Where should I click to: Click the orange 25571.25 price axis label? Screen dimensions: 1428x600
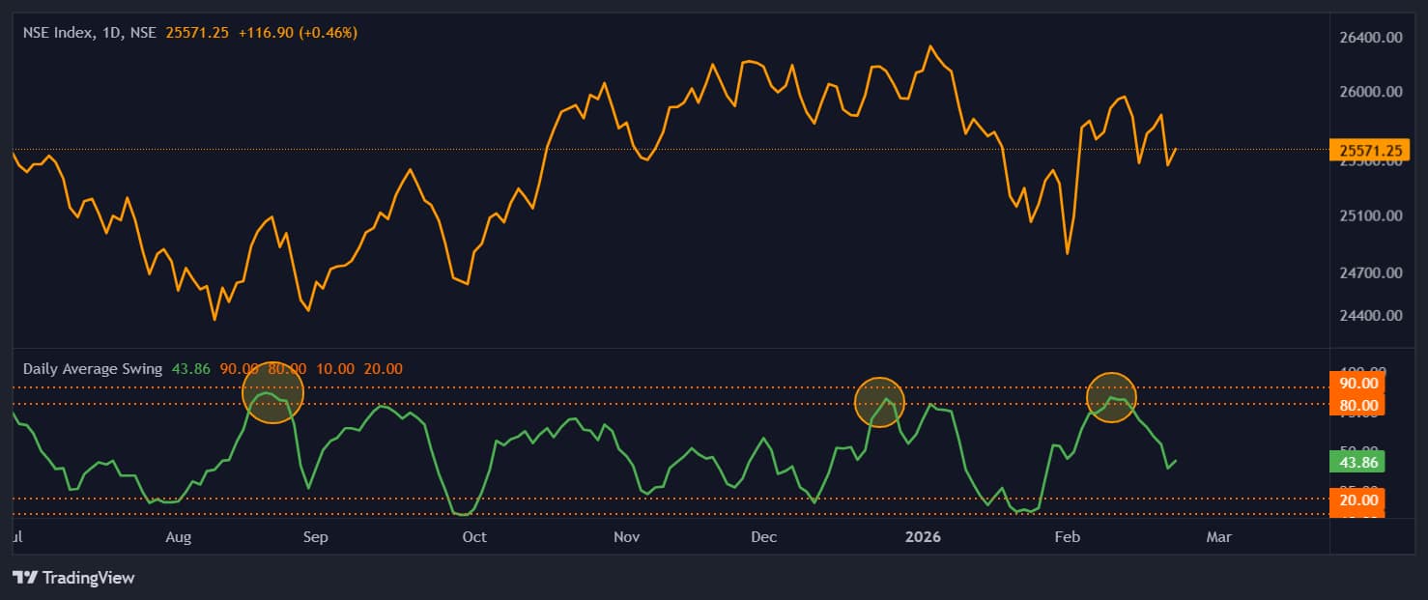click(x=1369, y=150)
